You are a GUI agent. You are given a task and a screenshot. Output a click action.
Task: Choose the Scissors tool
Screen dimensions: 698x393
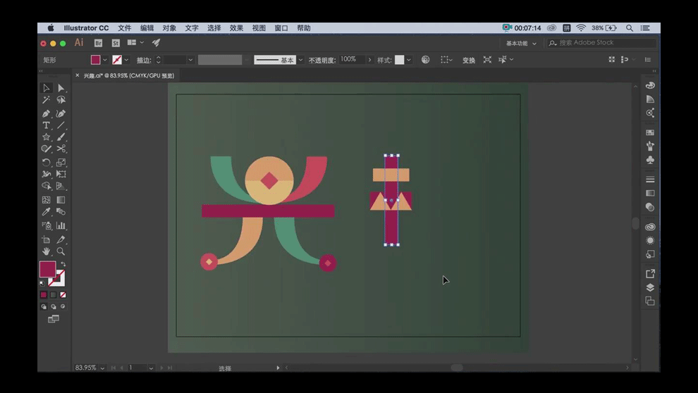click(61, 149)
